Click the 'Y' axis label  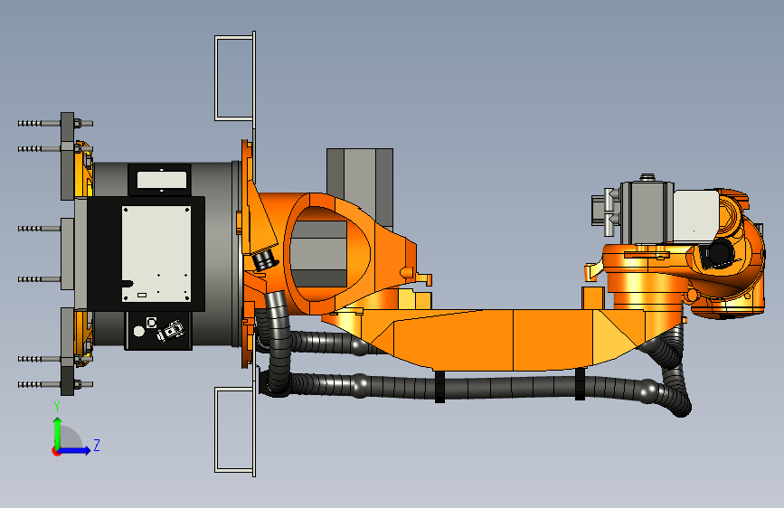57,407
